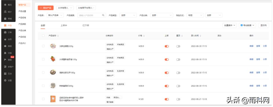Viewport: 273px width, 107px height.
Task: Click 查看 for 大闸蟹熟食即食120g
Action: point(258,59)
